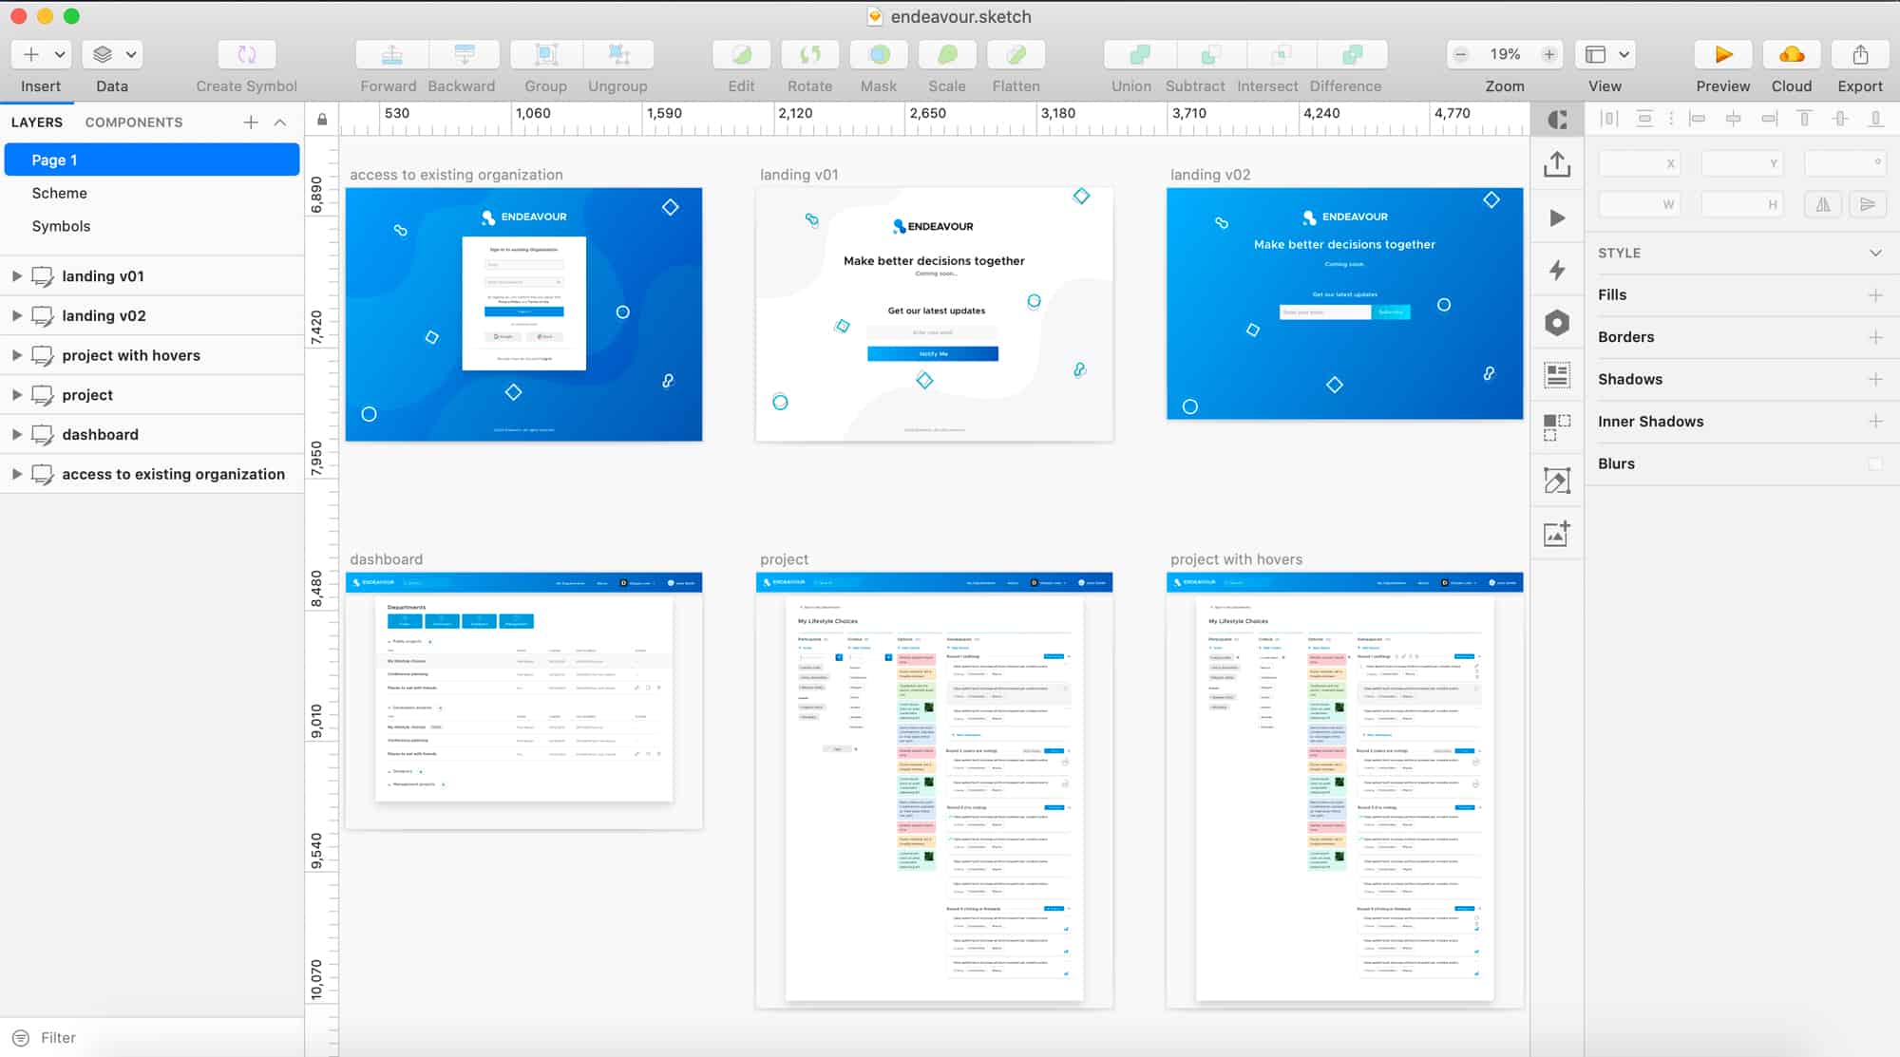1900x1057 pixels.
Task: Expand the Data dropdown arrow
Action: point(131,55)
